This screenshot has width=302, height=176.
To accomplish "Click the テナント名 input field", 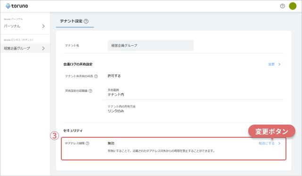I will click(151, 45).
